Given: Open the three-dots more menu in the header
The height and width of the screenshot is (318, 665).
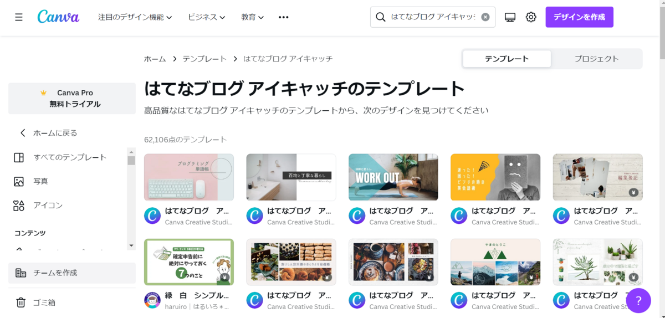Looking at the screenshot, I should click(284, 17).
